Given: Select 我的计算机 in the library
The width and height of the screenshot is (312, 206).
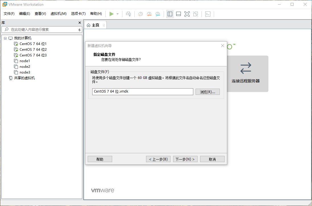Looking at the screenshot, I should [23, 38].
